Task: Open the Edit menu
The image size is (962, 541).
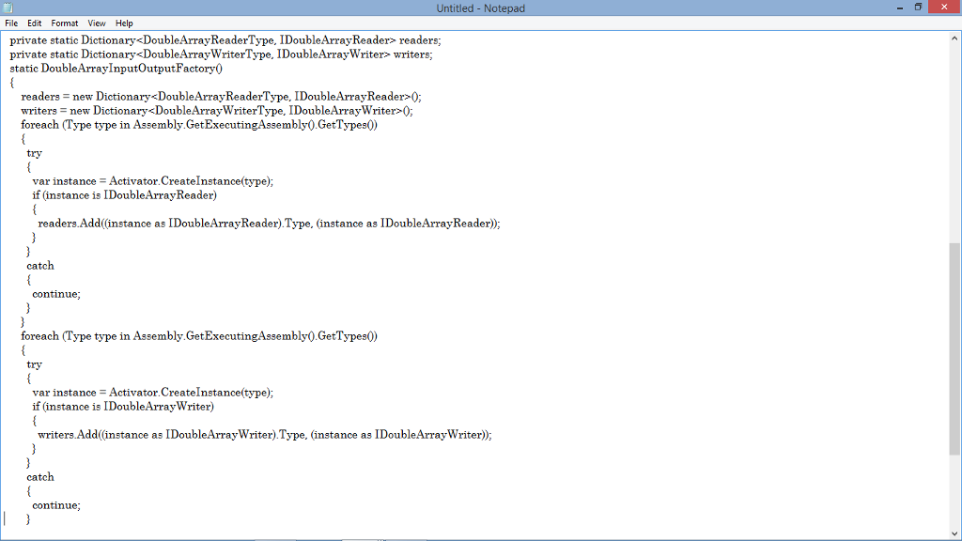Action: pos(35,23)
